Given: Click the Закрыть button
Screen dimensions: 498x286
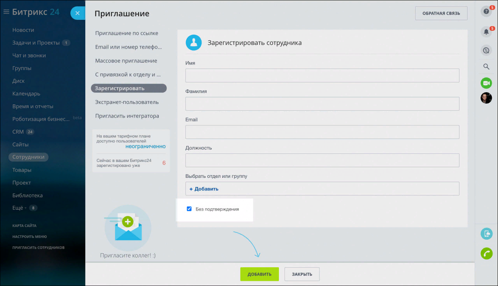Looking at the screenshot, I should click(x=302, y=274).
